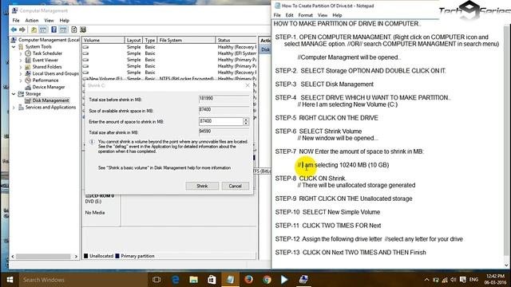Click the Notepad vertical scrollbar down arrow

click(x=506, y=265)
